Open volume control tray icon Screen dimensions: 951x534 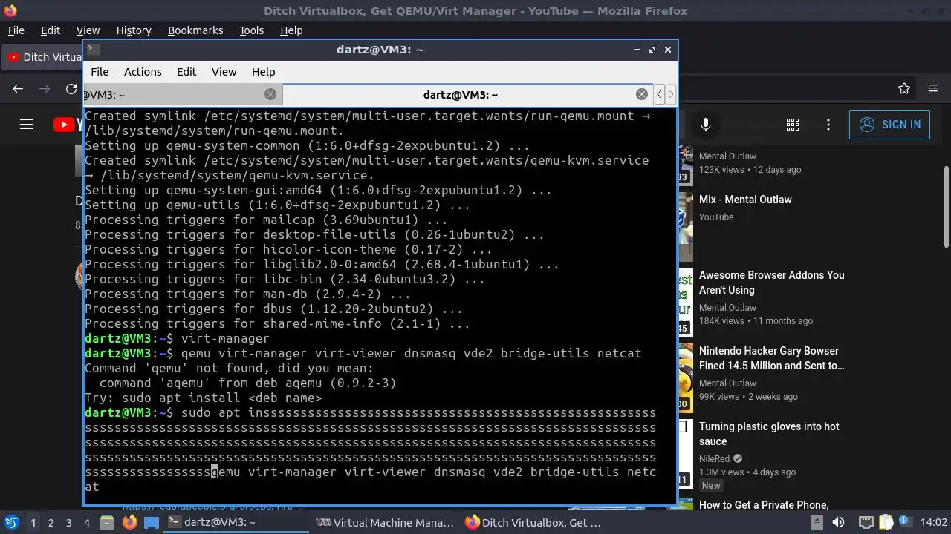(x=839, y=523)
